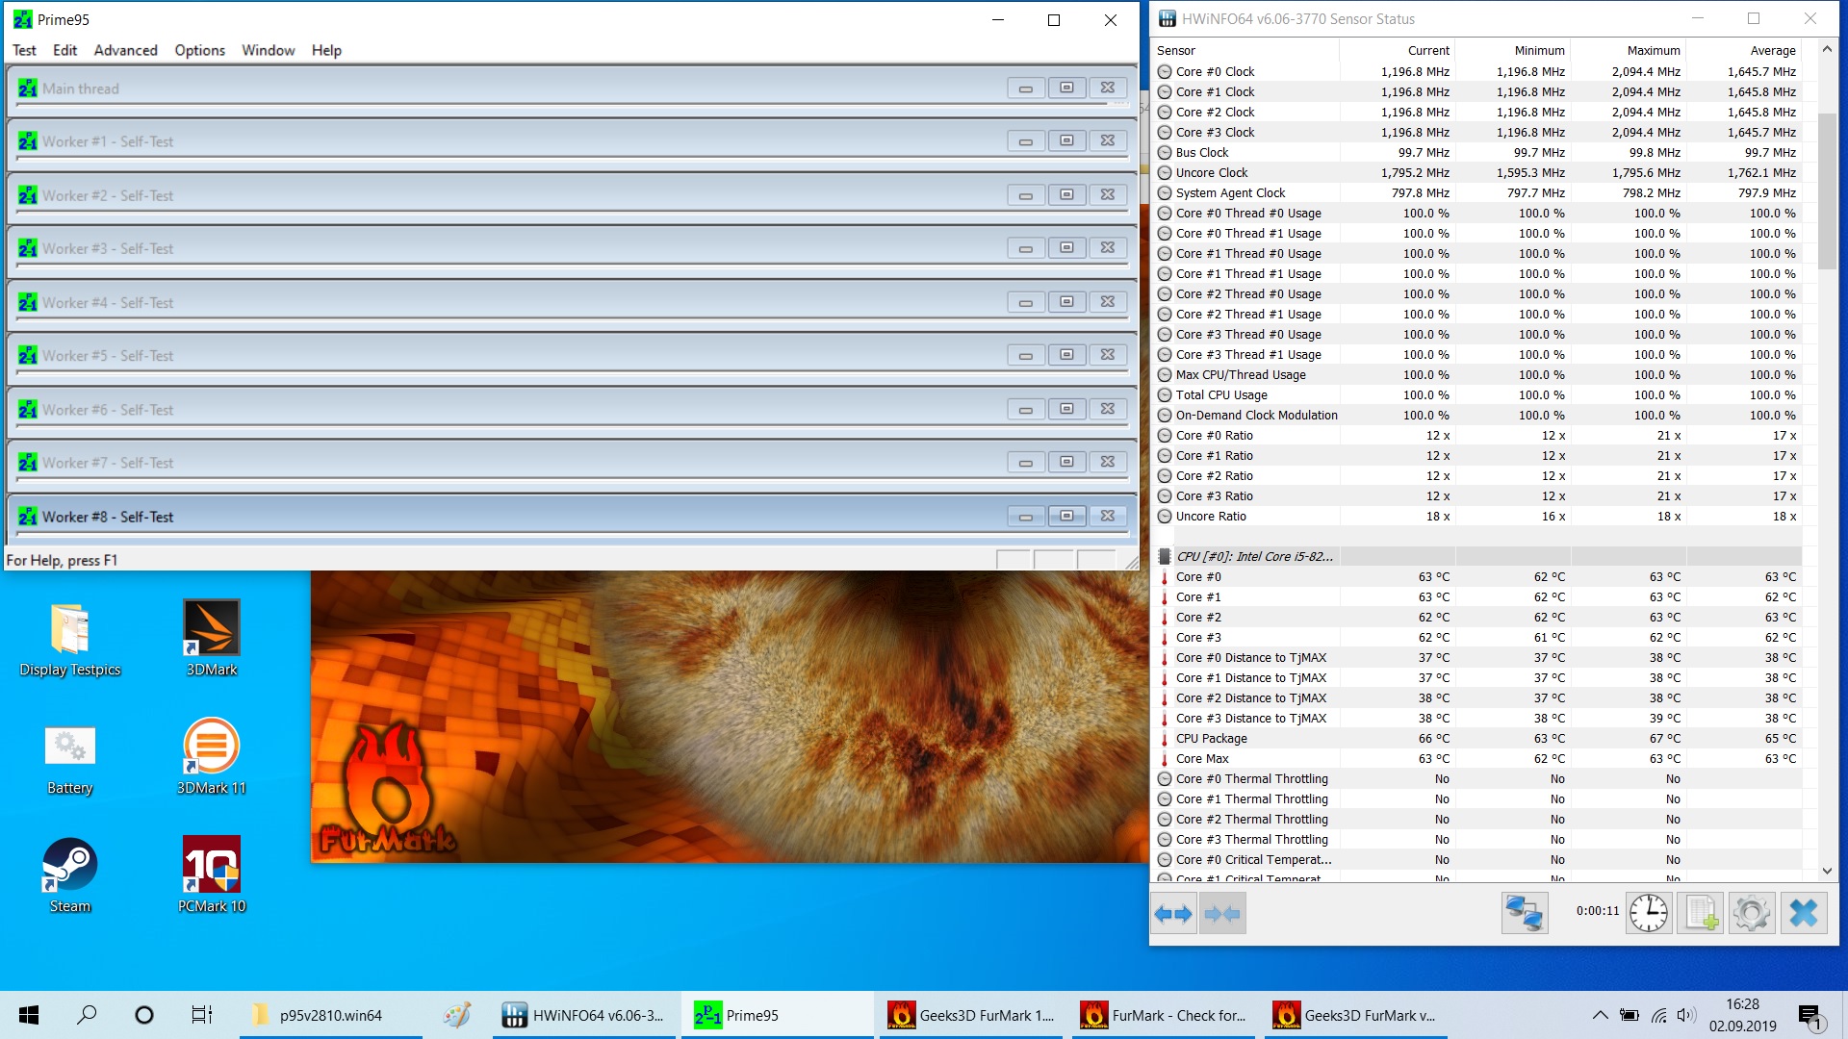The image size is (1848, 1039).
Task: Open taskbar Search magnifier
Action: click(87, 1015)
